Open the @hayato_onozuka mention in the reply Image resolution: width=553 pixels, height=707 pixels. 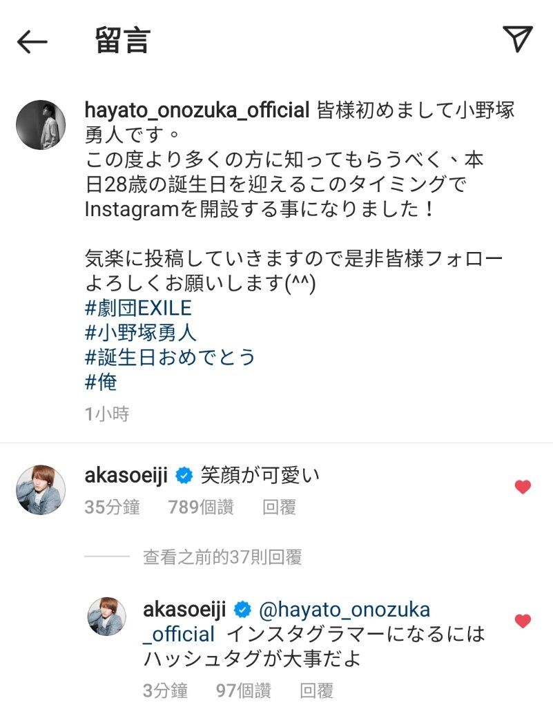(344, 610)
